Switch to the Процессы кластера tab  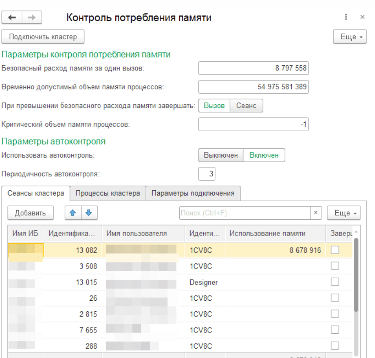tap(109, 193)
